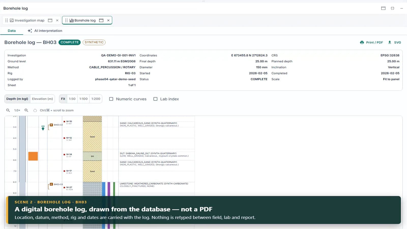Click the panel layout icon on Borehole log tab
The image size is (407, 229).
(x=101, y=20)
